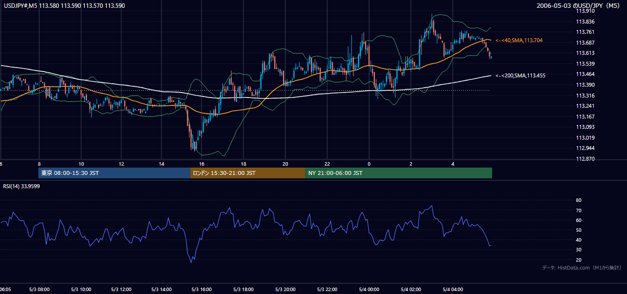Click hour 22 on the price chart axis
This screenshot has height=294, width=627.
tap(327, 164)
